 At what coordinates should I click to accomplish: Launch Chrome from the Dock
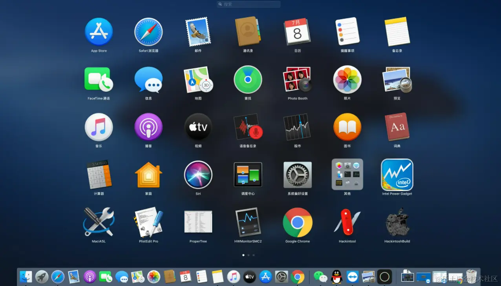point(298,277)
